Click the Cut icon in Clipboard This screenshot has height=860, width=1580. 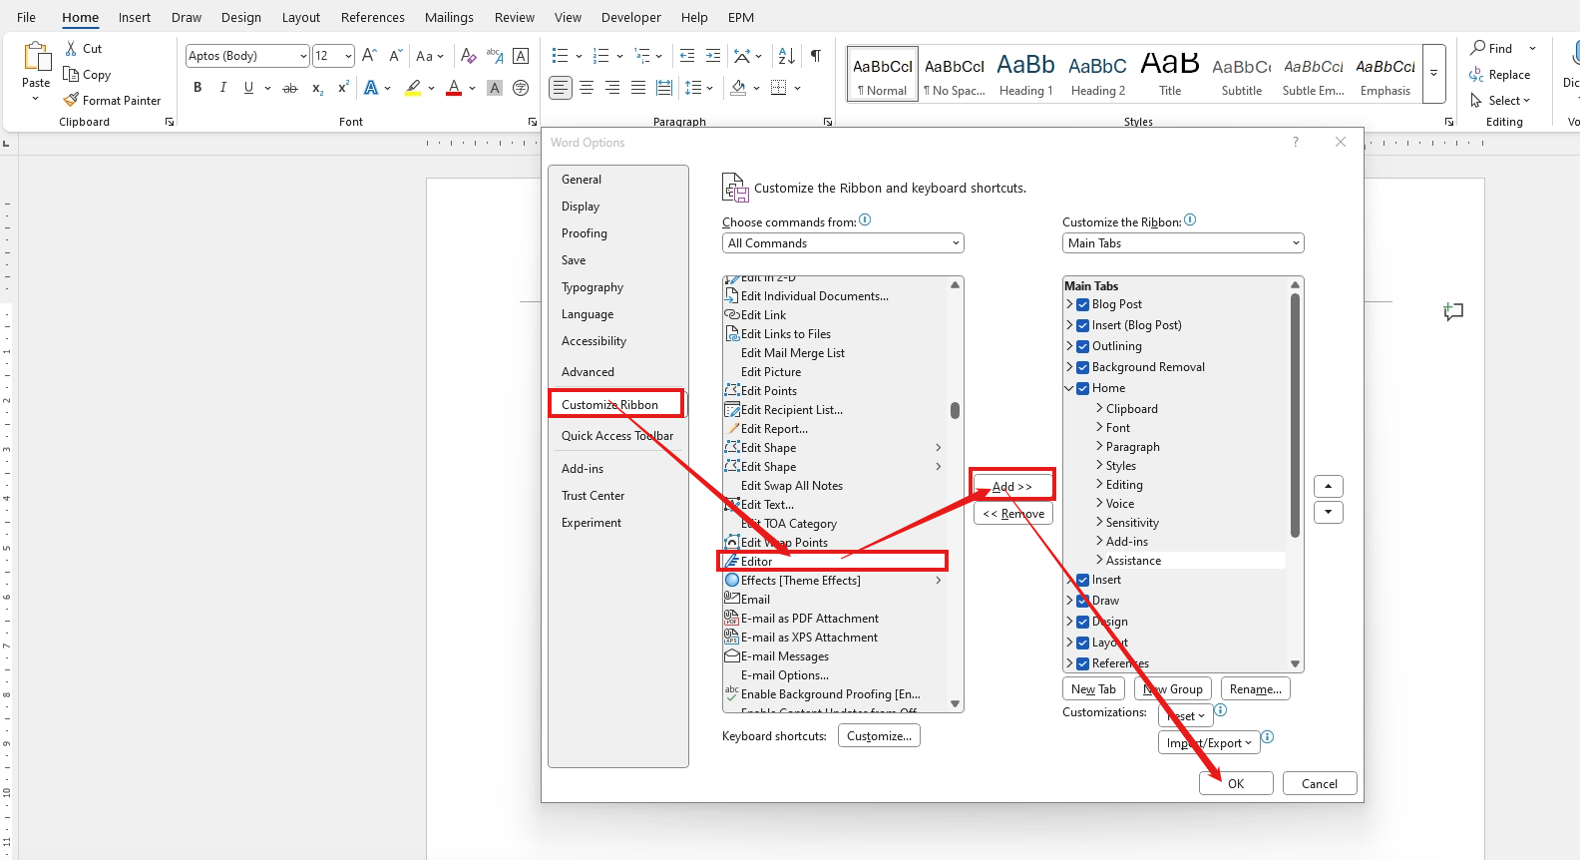71,48
